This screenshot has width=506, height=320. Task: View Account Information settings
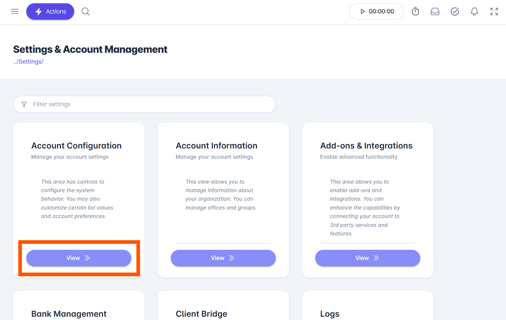(223, 258)
